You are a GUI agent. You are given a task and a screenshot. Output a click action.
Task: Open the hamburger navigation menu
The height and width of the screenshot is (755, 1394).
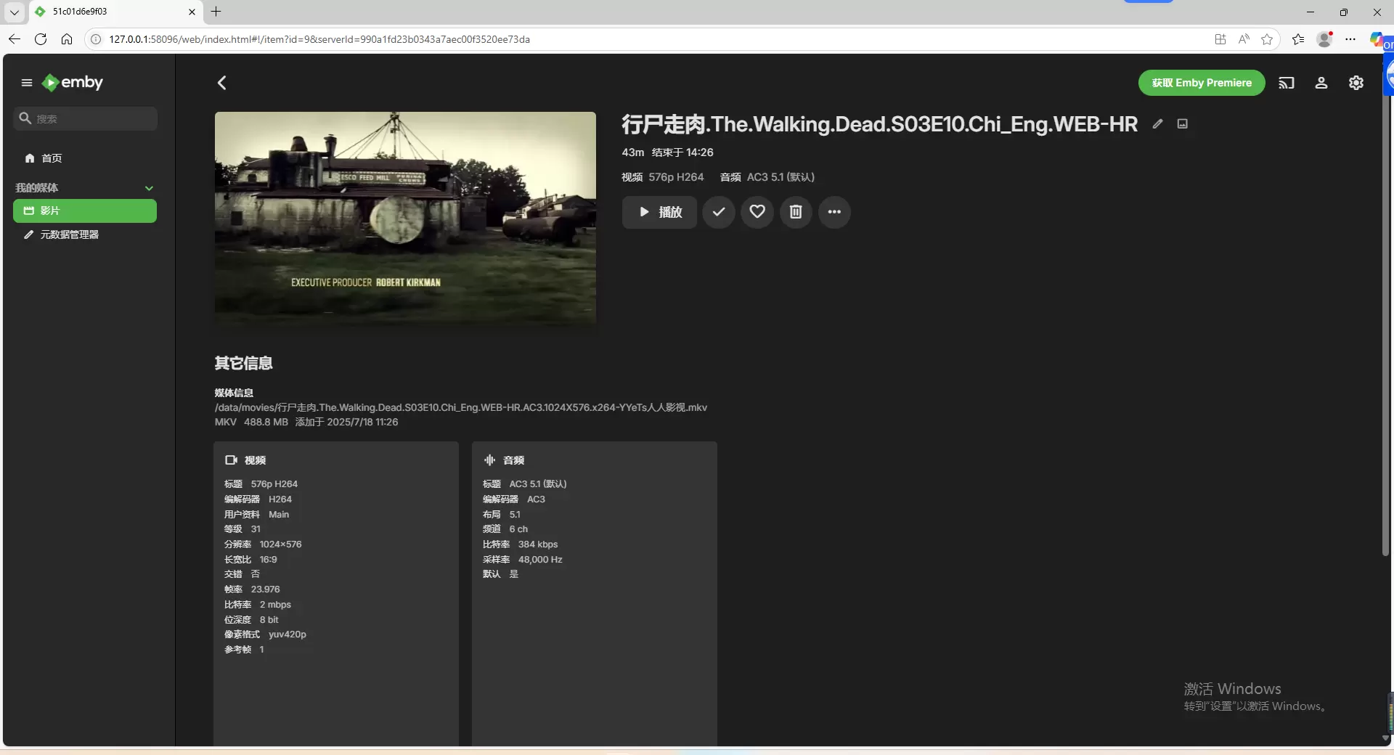(27, 83)
